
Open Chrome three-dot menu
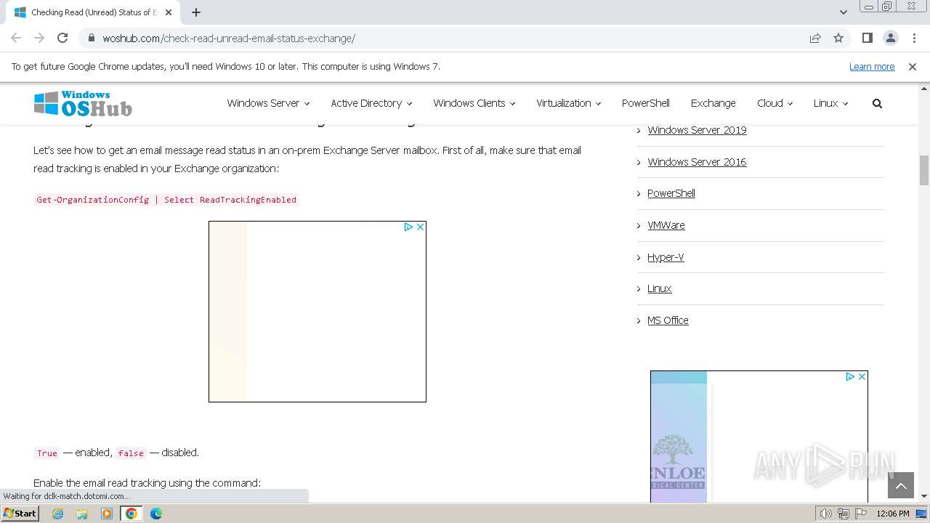click(x=914, y=38)
